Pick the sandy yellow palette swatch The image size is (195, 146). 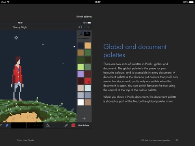pos(88,45)
